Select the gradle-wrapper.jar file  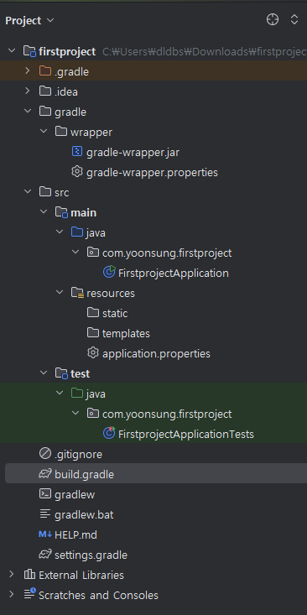133,152
